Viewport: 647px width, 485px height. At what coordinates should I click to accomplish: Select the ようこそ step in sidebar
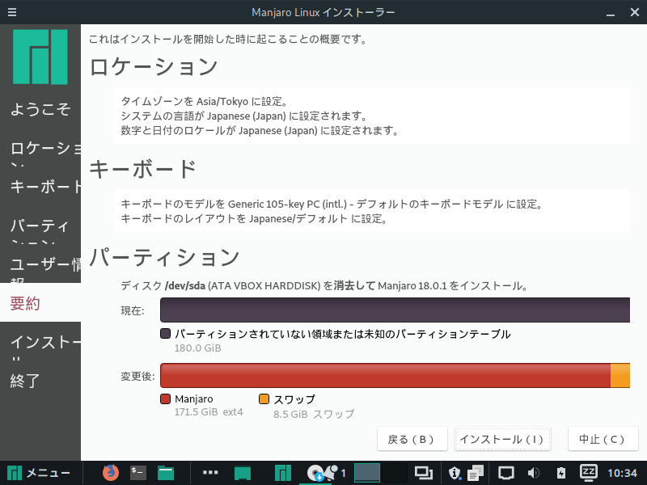coord(40,109)
